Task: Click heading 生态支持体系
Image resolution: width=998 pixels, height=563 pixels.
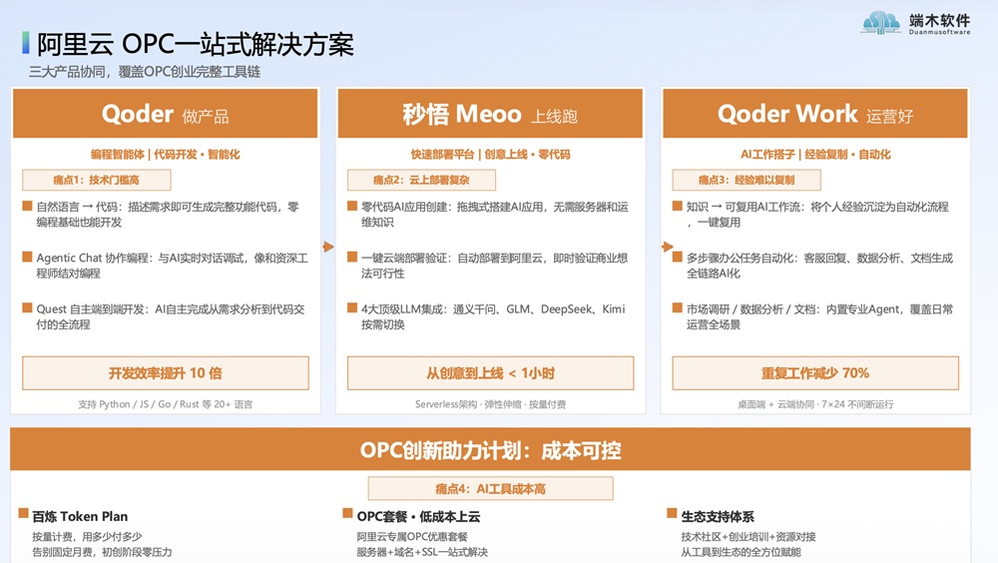Action: (718, 516)
